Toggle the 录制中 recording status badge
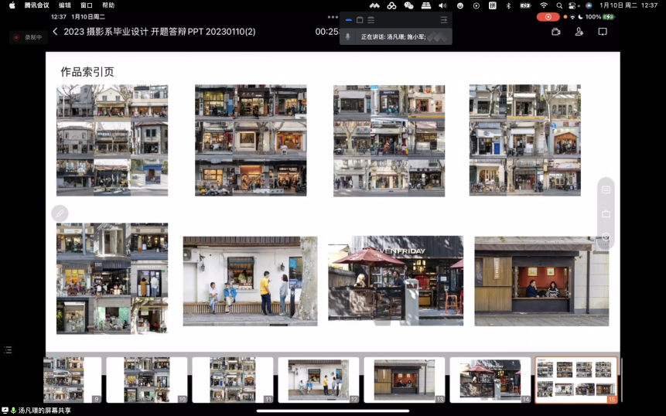Image resolution: width=666 pixels, height=416 pixels. point(28,37)
